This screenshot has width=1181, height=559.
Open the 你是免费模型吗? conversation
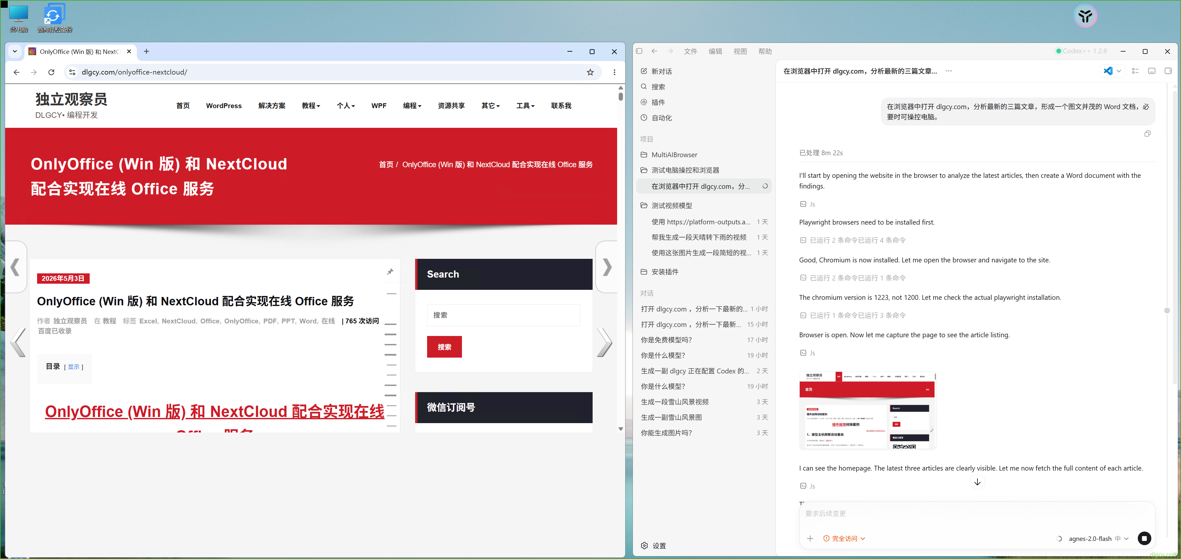pos(704,340)
